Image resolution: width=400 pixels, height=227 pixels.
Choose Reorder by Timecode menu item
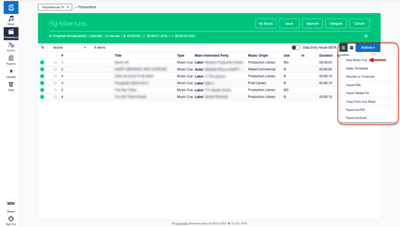360,76
